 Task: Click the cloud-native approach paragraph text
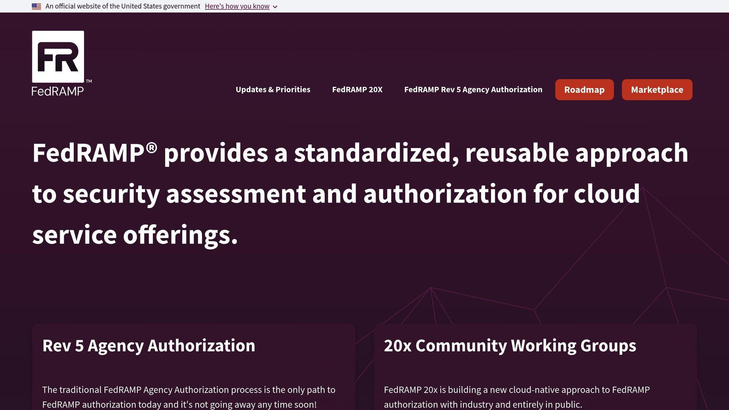pyautogui.click(x=516, y=397)
